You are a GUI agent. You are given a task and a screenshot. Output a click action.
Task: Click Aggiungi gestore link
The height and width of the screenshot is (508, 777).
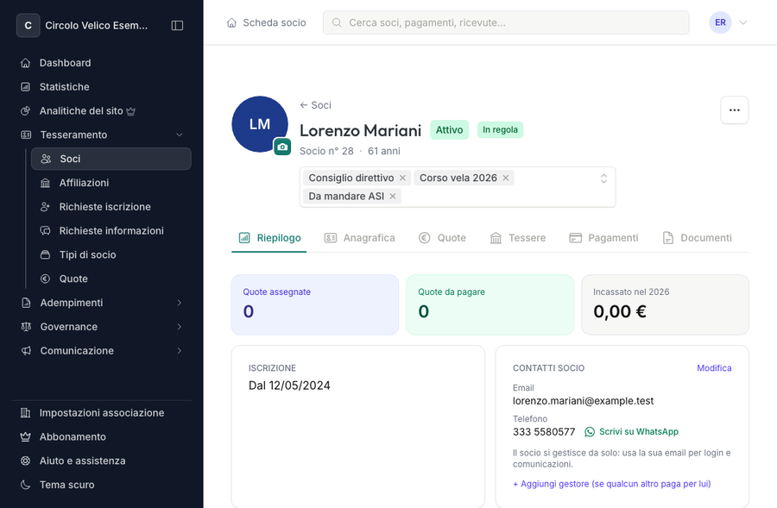612,484
